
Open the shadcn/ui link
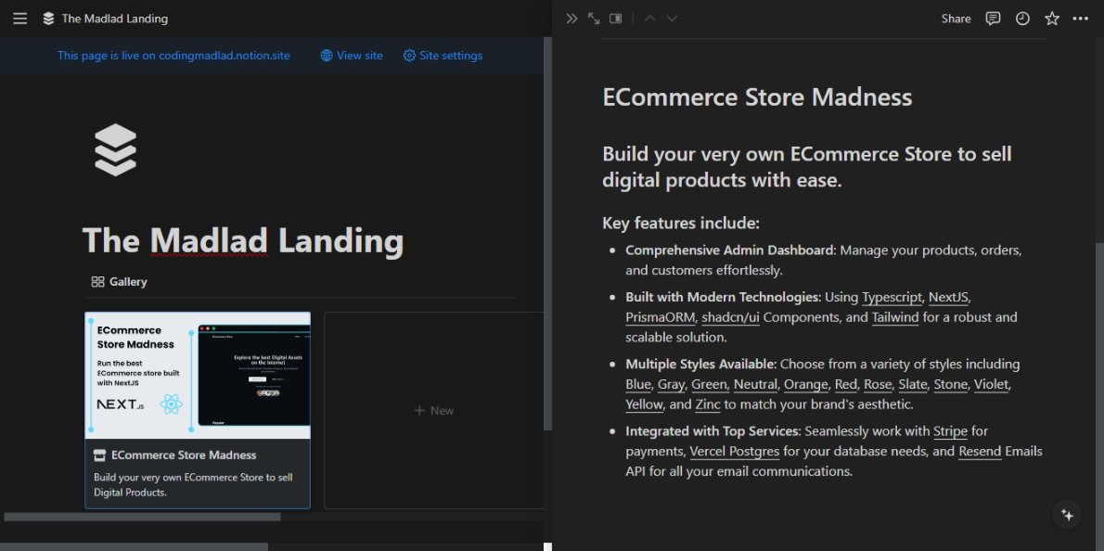731,317
